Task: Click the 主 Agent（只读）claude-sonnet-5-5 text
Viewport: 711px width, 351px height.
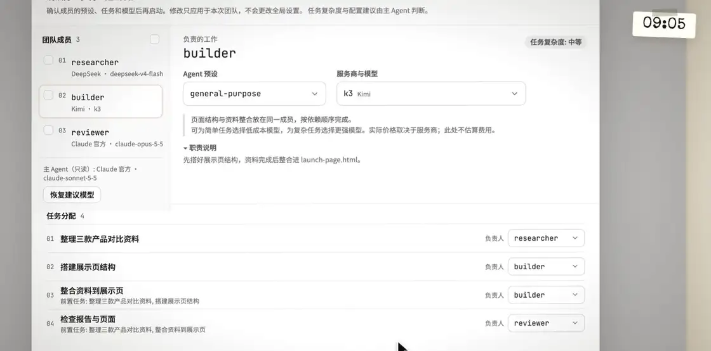Action: pos(91,173)
